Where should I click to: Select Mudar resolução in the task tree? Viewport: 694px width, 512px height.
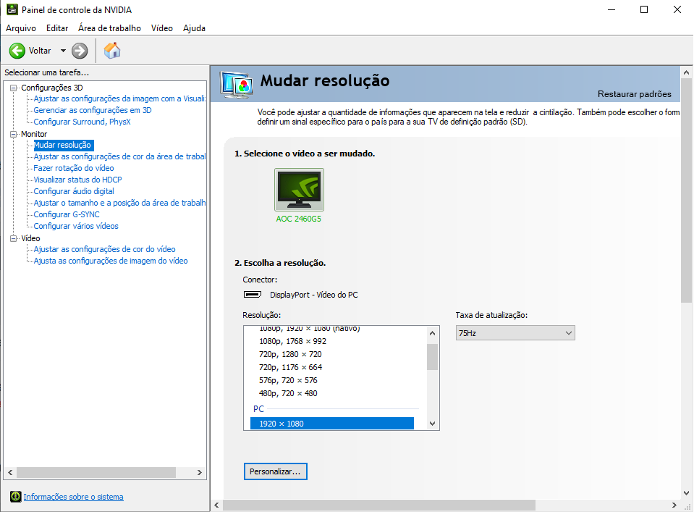point(62,145)
